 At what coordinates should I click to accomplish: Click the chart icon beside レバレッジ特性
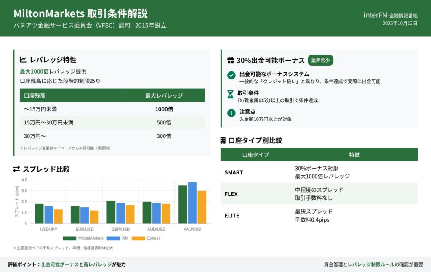point(23,60)
